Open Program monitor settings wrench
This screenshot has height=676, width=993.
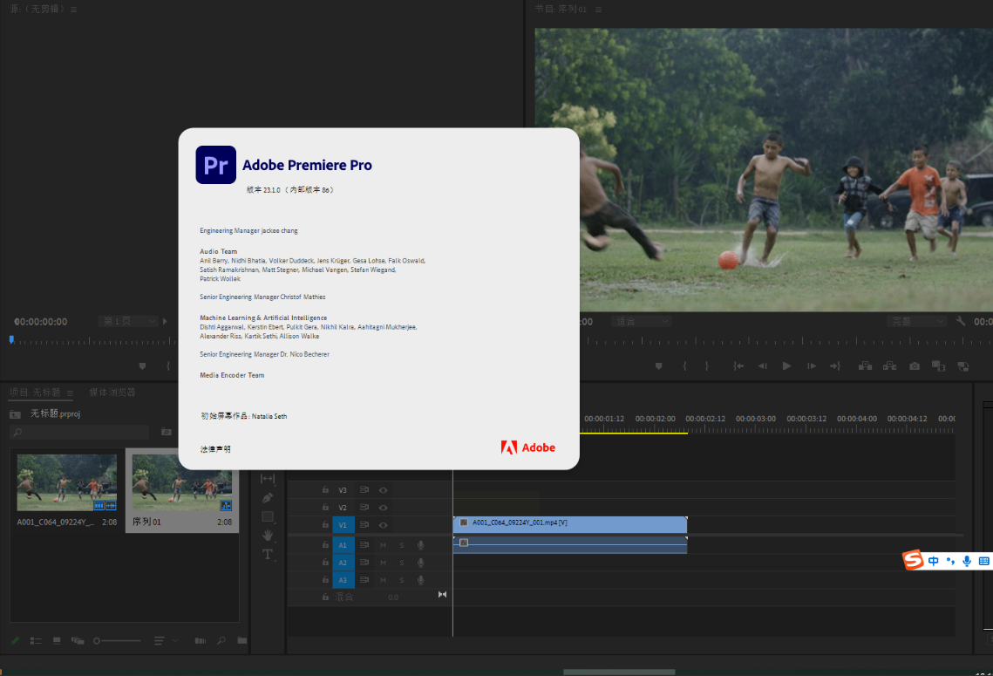pos(961,321)
